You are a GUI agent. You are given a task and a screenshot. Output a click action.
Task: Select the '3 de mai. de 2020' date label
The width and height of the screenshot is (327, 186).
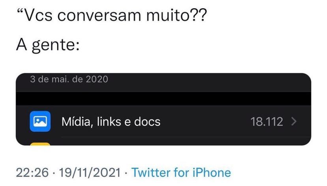point(69,79)
